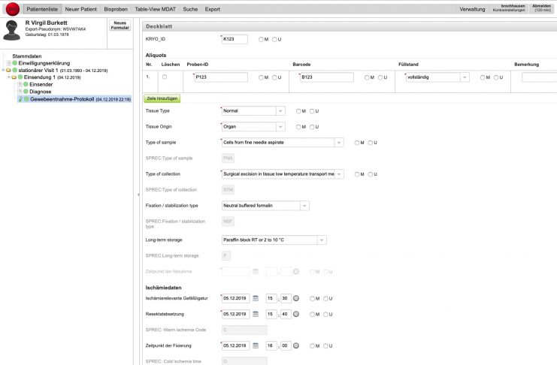Open the Suche menu item

coord(190,9)
